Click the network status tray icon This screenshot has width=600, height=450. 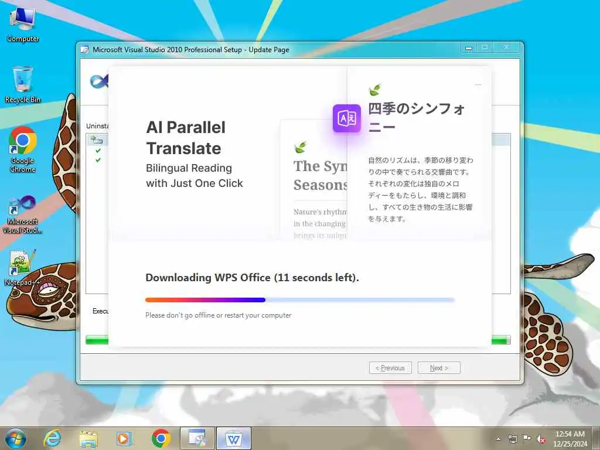click(512, 439)
